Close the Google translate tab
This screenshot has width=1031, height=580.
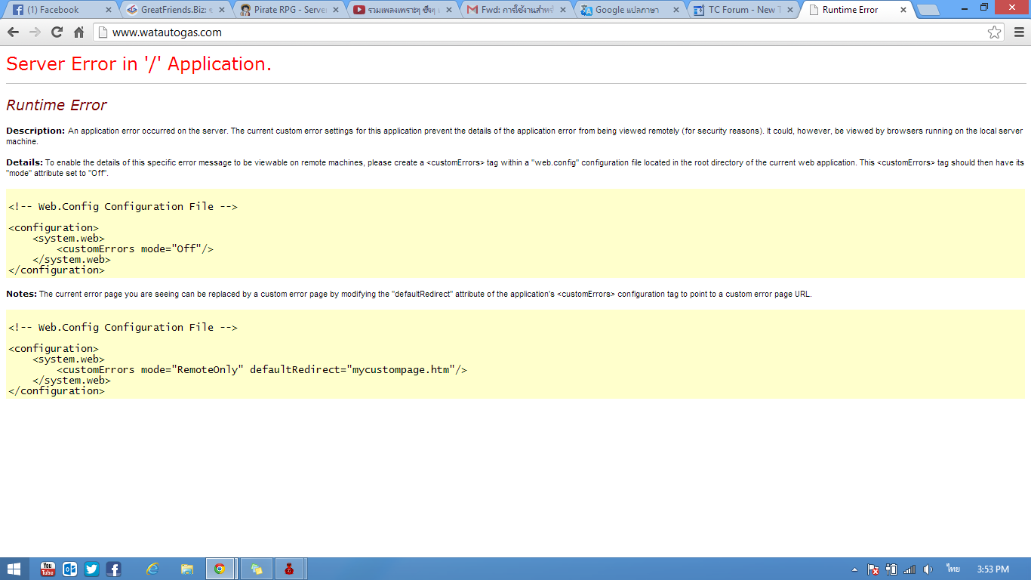[676, 11]
